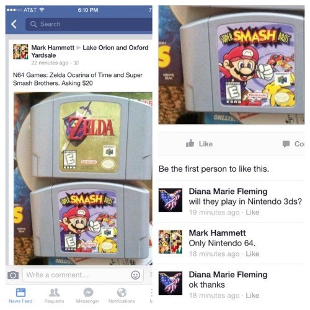Viewport: 310px width, 310px height.
Task: Tap the back arrow in header
Action: tap(14, 24)
